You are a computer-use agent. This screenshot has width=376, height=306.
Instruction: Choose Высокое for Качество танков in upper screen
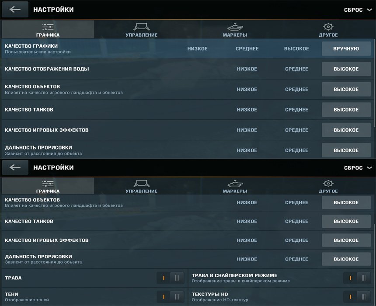tap(346, 110)
